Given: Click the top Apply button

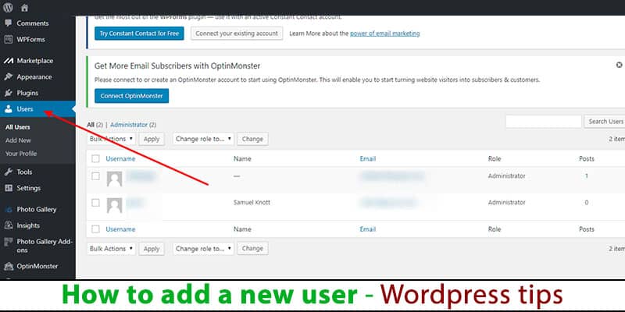Looking at the screenshot, I should (152, 139).
